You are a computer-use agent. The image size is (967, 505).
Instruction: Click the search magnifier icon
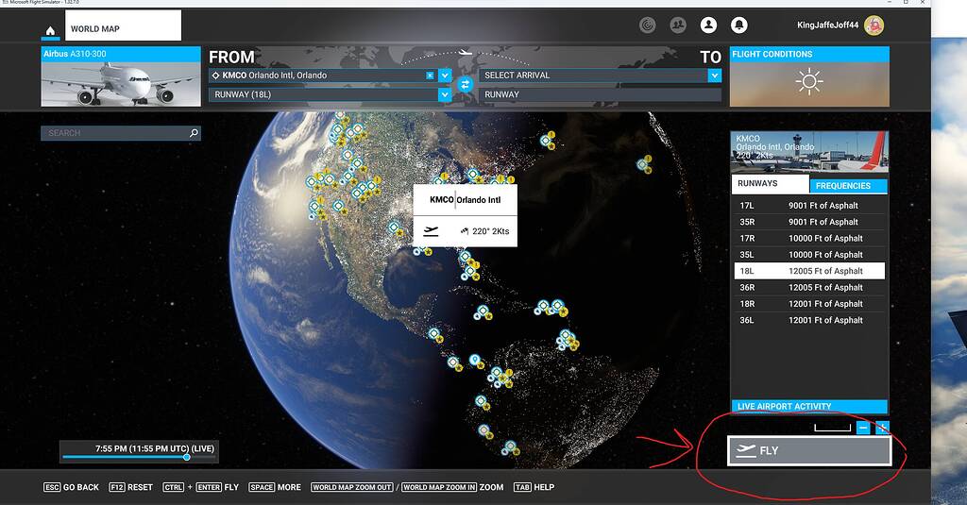tap(194, 133)
